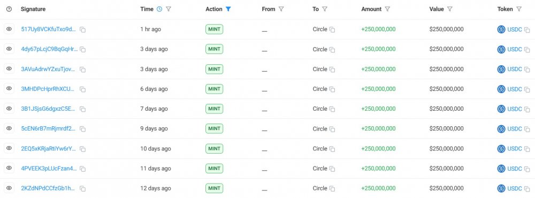Open transaction 2EQ5xKRjaRtiYw6rY link
535x198 pixels.
[49, 149]
